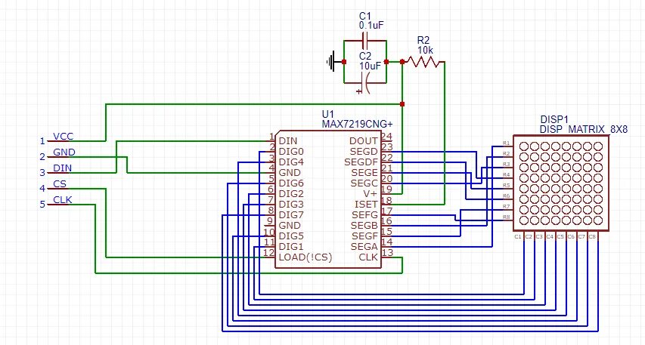Click the GND pin 4 name on U1
The height and width of the screenshot is (345, 645).
(x=290, y=172)
